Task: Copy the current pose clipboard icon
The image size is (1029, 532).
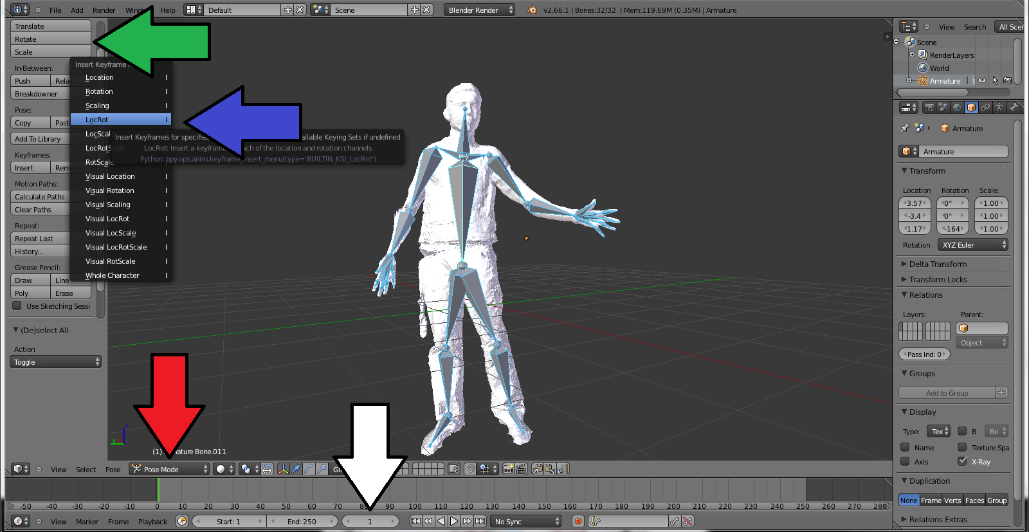Action: tap(538, 469)
